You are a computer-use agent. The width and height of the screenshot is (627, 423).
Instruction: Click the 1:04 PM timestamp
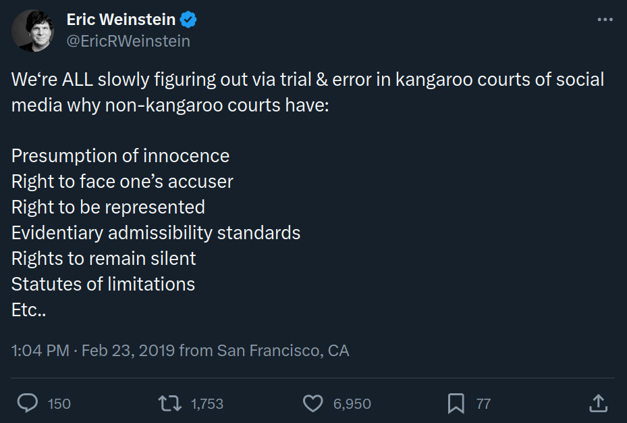(40, 351)
